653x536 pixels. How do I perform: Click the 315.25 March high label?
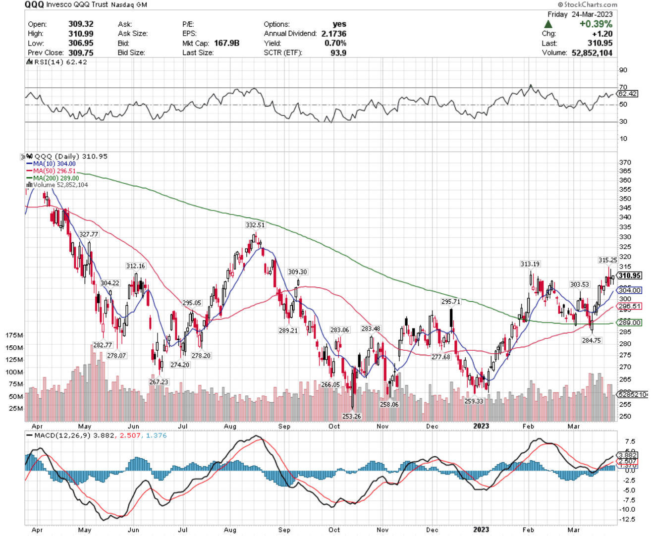point(608,260)
